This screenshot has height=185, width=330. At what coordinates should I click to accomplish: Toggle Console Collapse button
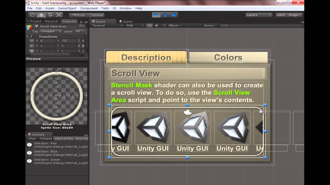point(46,138)
